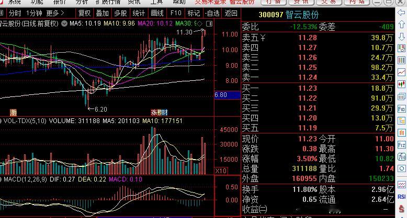Click the 涨幅 value 3.50%

[307, 159]
